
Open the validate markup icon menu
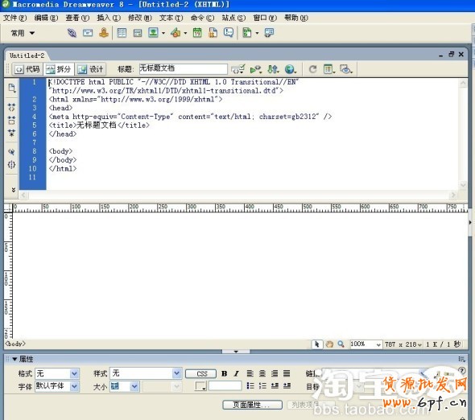pyautogui.click(x=237, y=69)
